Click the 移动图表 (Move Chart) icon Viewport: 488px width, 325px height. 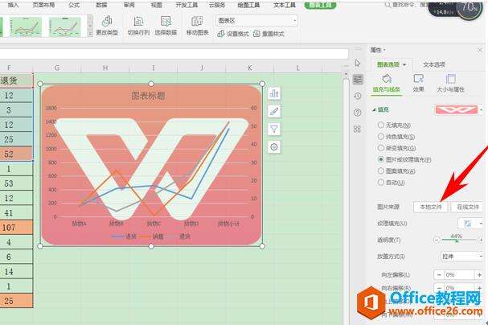point(197,21)
